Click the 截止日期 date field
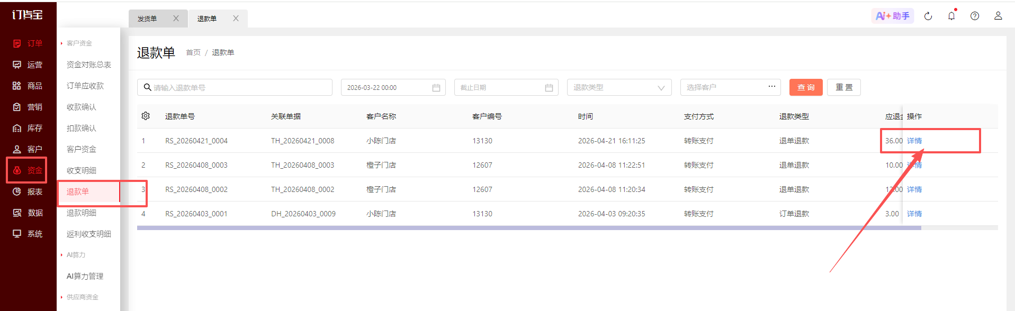 coord(506,87)
